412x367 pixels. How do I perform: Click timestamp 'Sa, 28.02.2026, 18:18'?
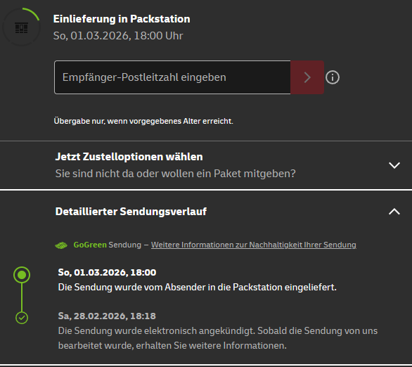tap(107, 316)
